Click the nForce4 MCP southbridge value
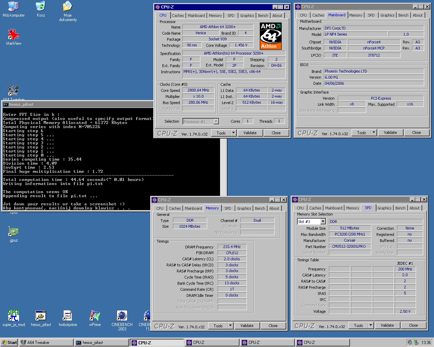This screenshot has height=347, width=434. click(374, 48)
